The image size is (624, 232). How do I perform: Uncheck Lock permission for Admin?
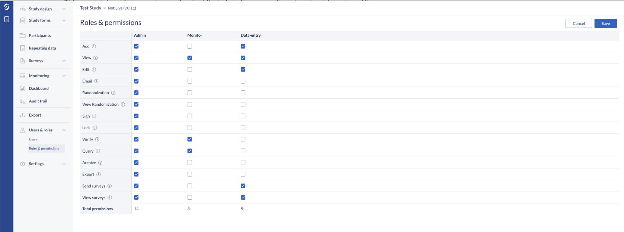(x=136, y=128)
